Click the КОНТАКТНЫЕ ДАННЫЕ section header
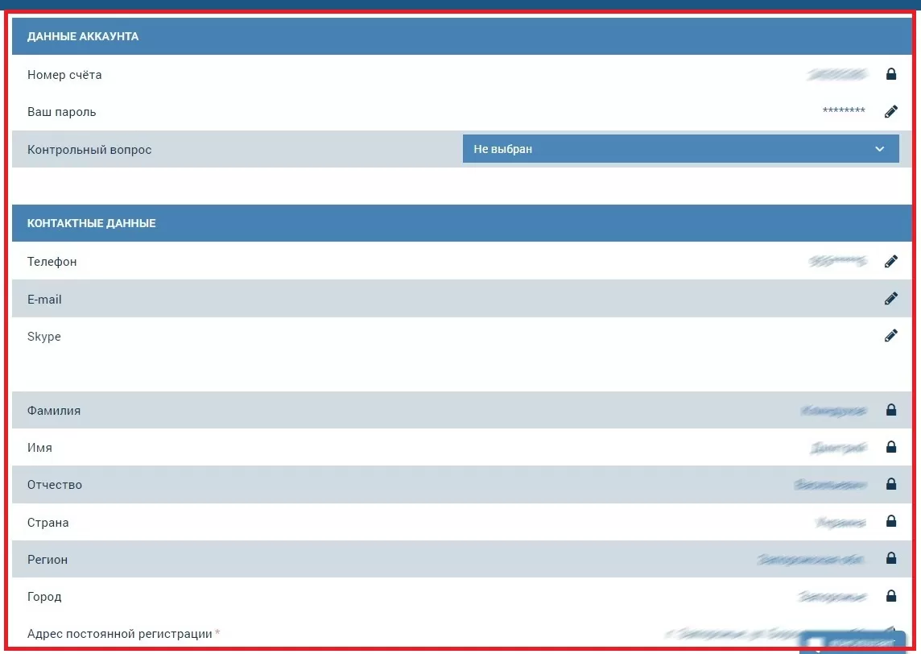Viewport: 921px width, 654px height. point(92,223)
